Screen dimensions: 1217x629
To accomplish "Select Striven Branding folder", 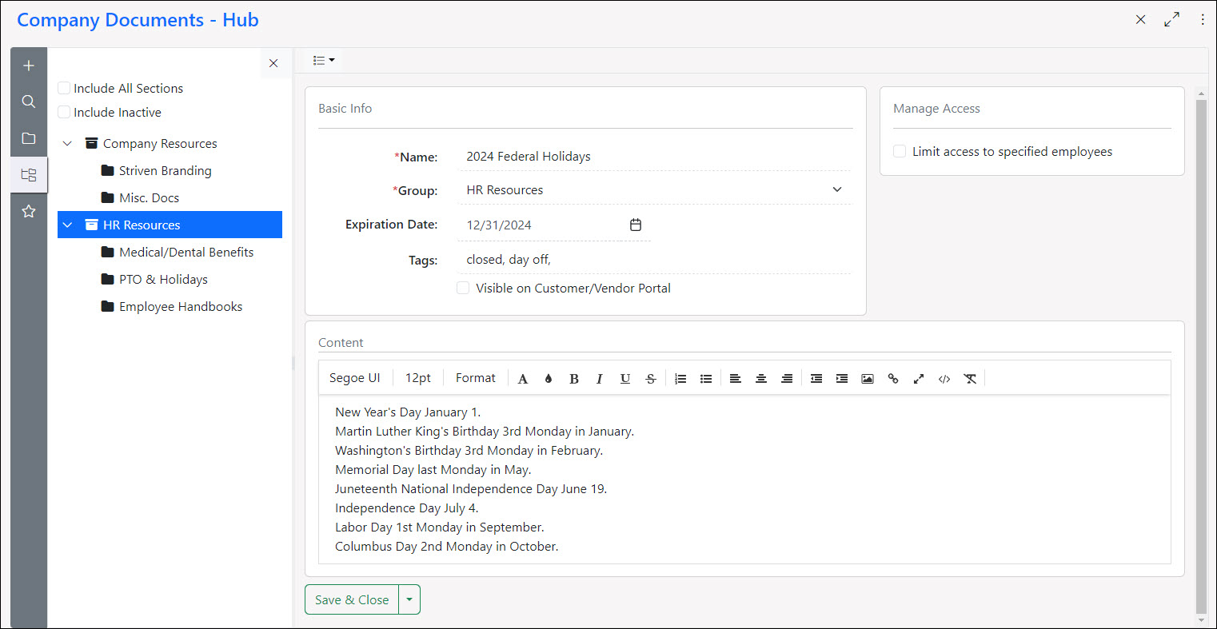I will (157, 171).
